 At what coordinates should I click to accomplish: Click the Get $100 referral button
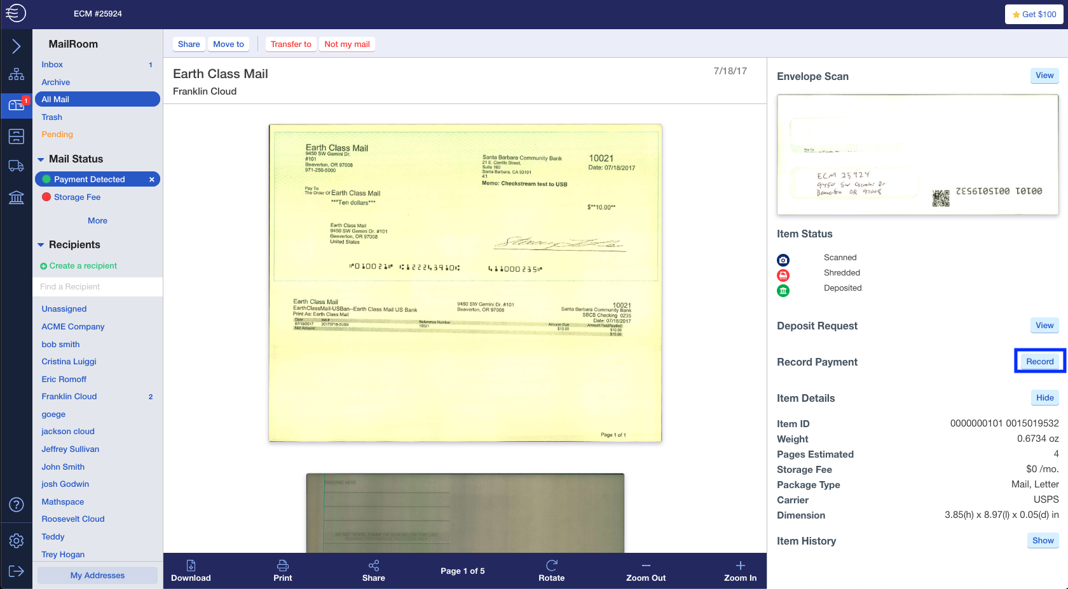[x=1034, y=14]
